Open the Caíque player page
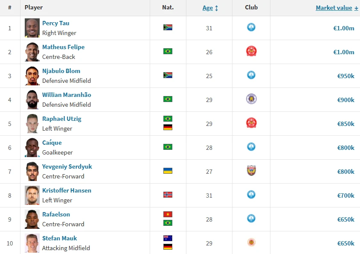 pos(52,143)
